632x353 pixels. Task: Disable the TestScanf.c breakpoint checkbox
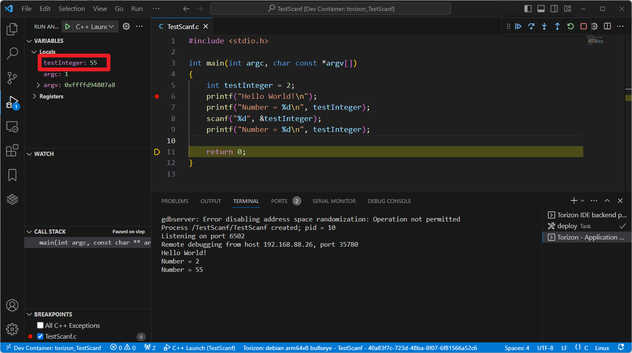tap(40, 336)
